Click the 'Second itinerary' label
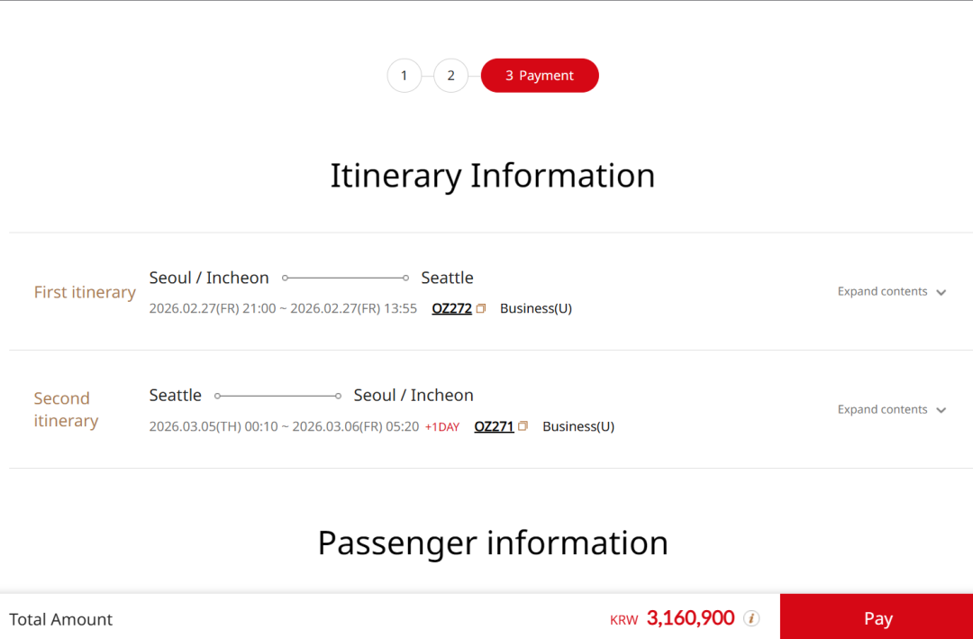The image size is (973, 639). coord(66,409)
